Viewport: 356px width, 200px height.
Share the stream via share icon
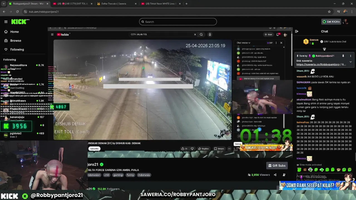(275, 175)
